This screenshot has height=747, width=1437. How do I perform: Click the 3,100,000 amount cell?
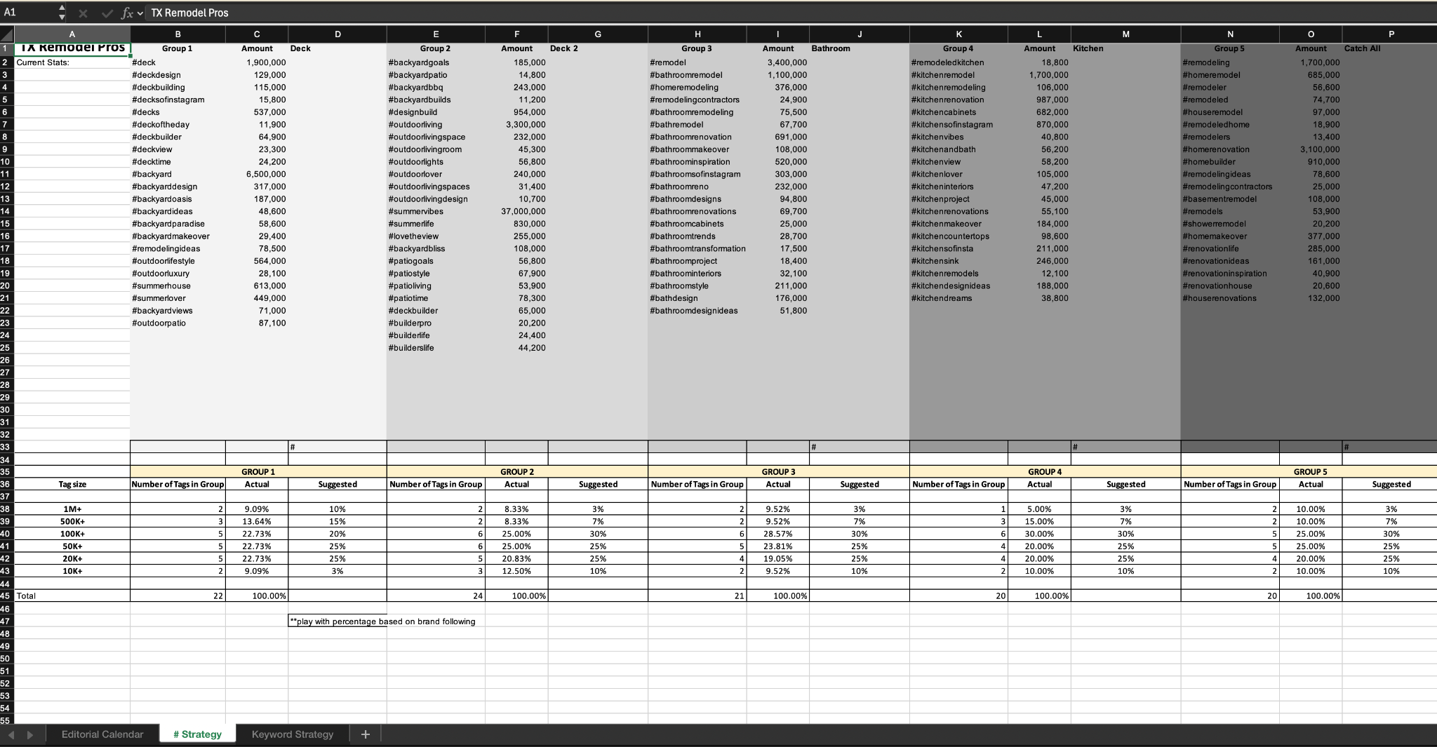pos(1310,149)
